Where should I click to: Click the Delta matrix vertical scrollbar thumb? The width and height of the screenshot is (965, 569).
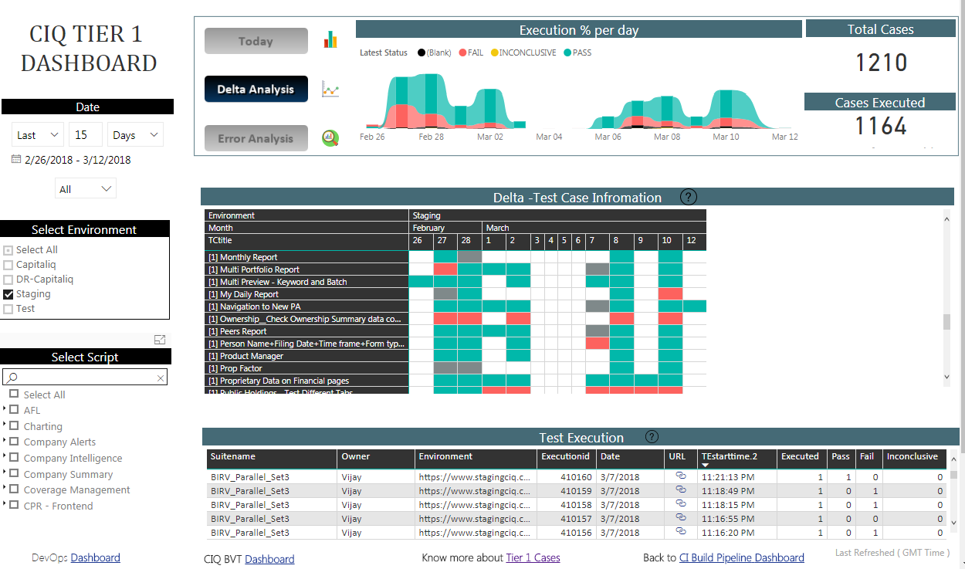[947, 322]
